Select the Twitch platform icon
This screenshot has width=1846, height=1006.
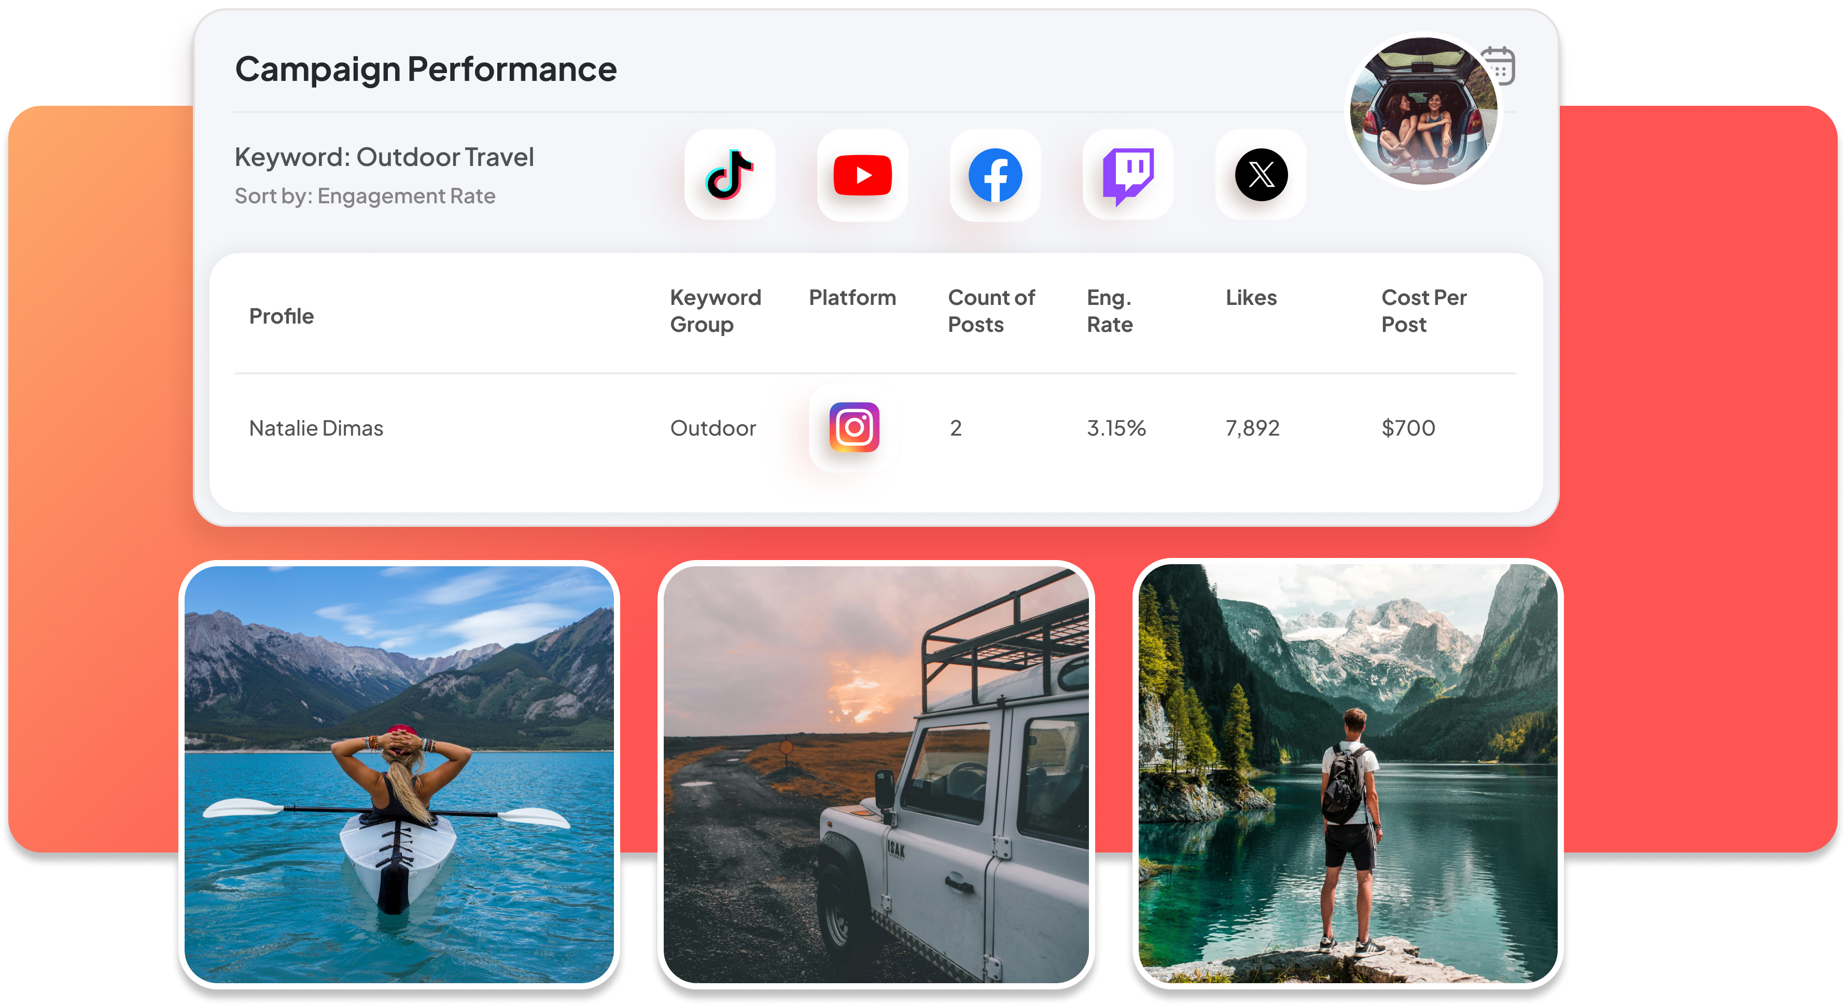click(x=1127, y=174)
